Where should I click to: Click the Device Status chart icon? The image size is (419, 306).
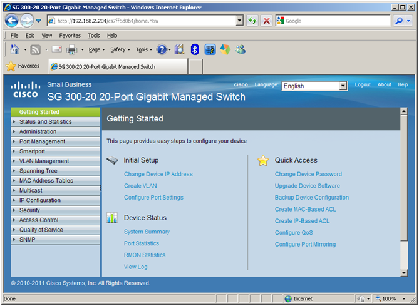point(112,218)
